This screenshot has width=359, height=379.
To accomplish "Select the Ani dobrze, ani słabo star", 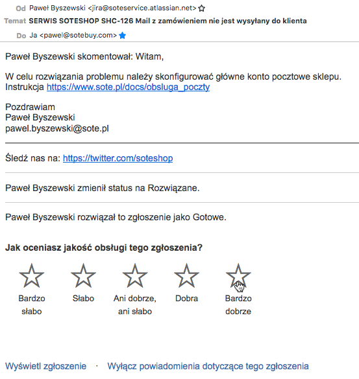I will 135,276.
